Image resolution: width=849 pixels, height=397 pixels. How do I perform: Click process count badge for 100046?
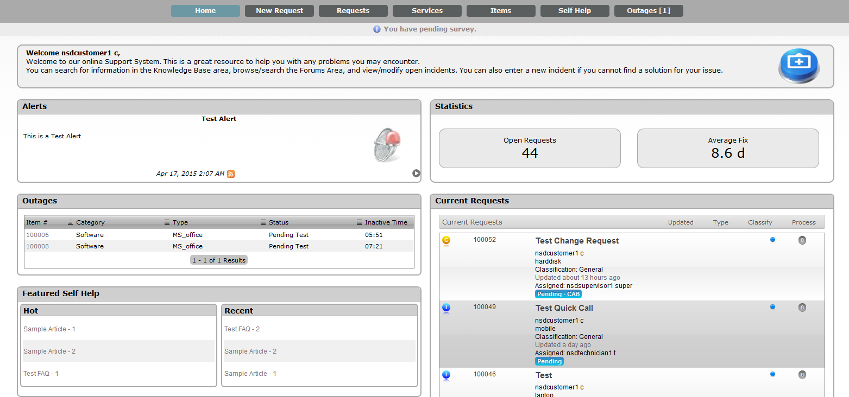(802, 375)
